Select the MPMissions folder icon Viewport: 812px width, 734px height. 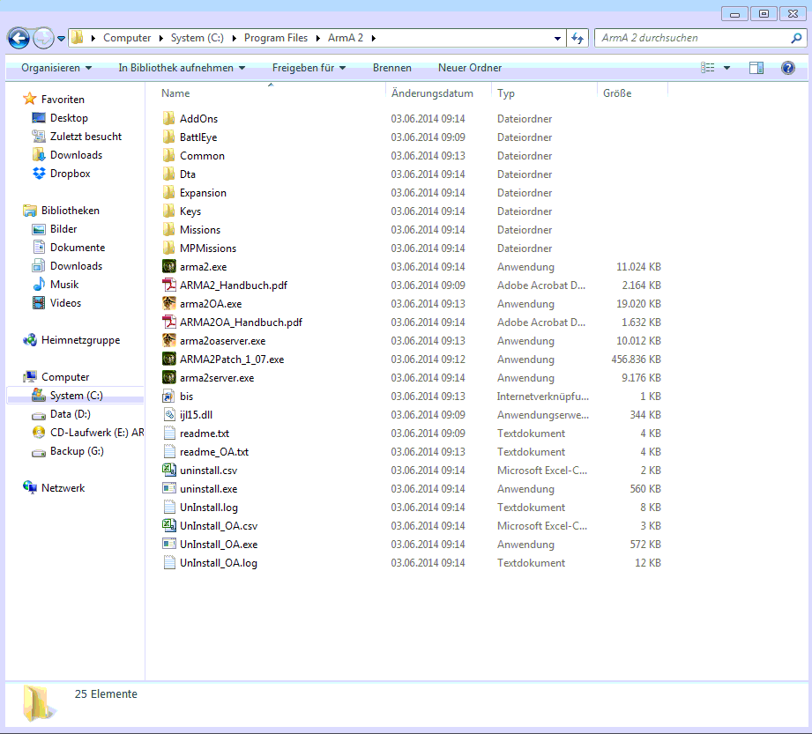pos(168,248)
